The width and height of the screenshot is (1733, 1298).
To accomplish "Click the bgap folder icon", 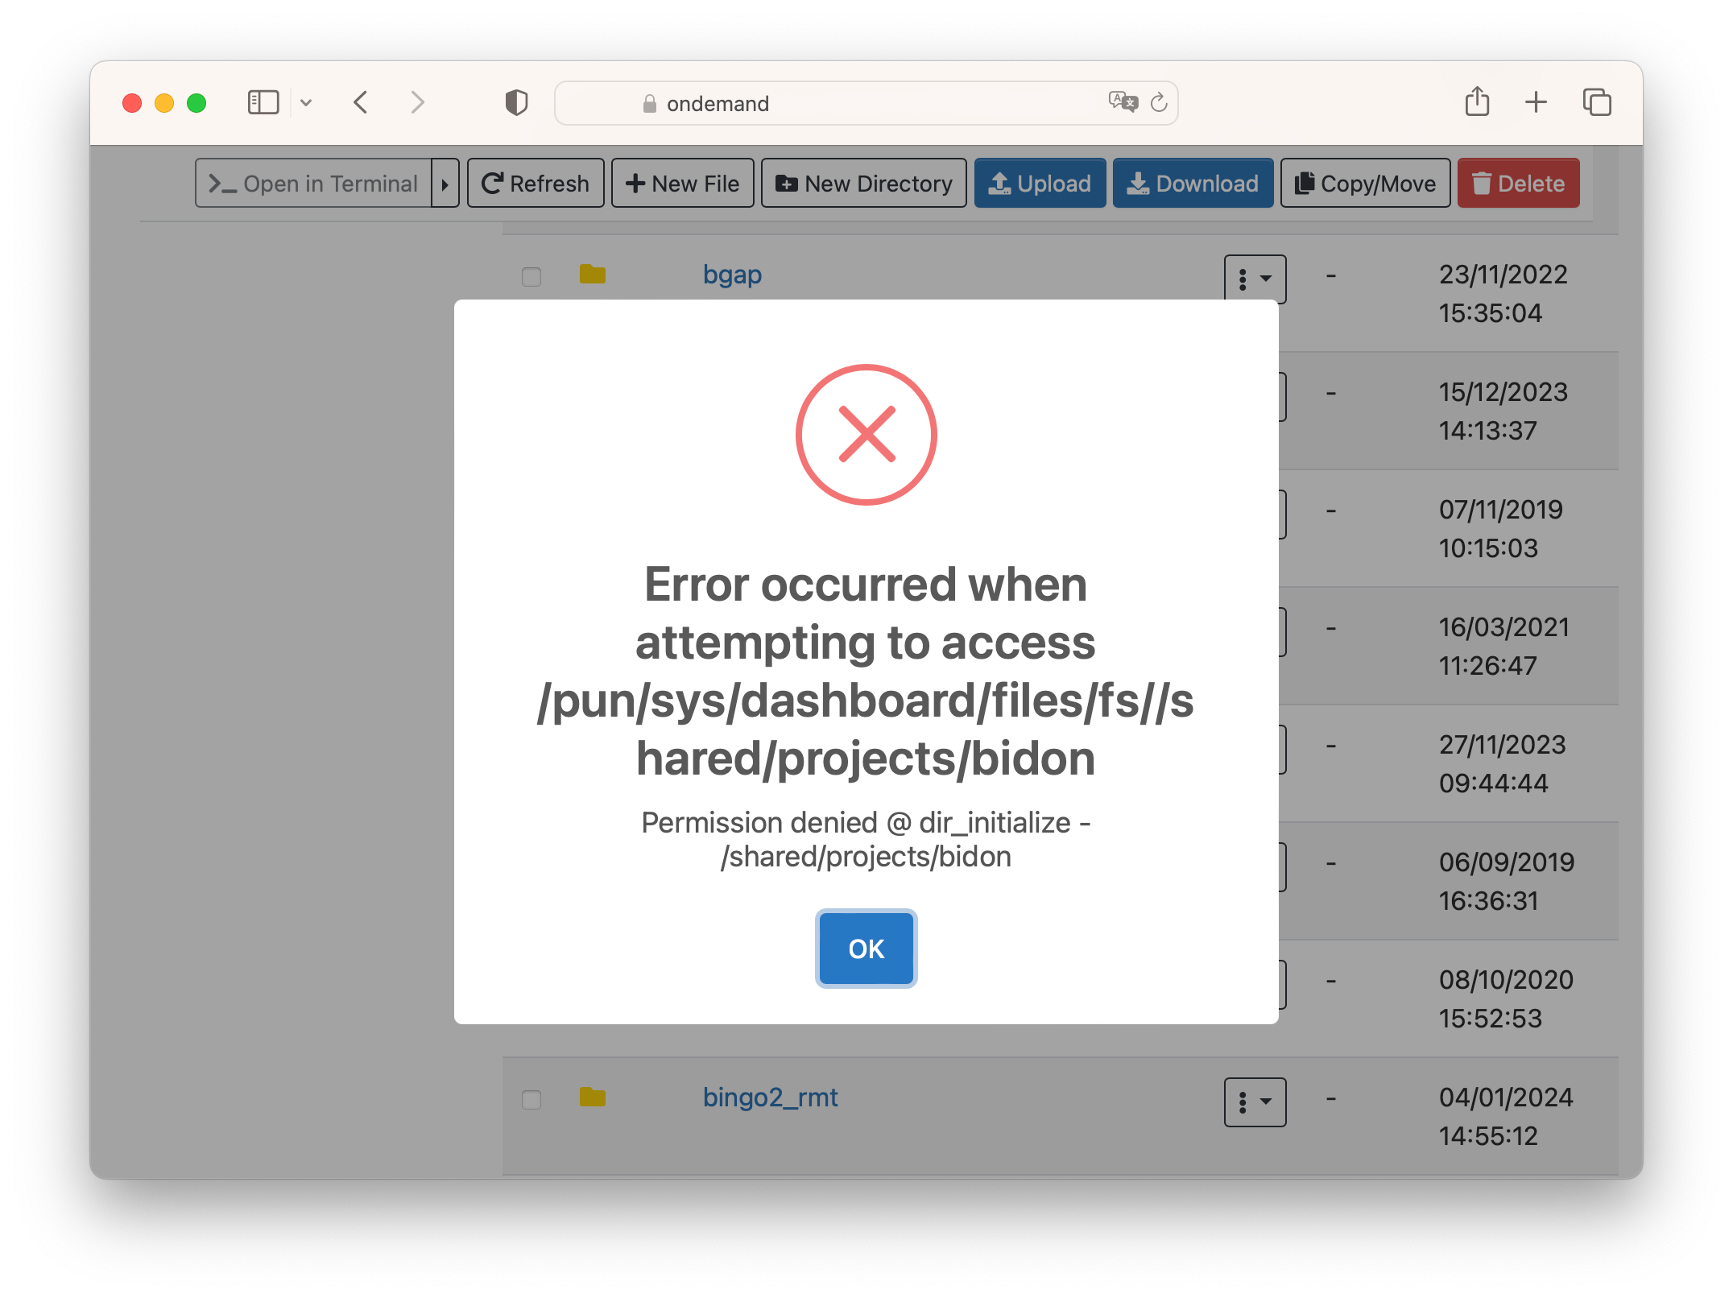I will (593, 275).
